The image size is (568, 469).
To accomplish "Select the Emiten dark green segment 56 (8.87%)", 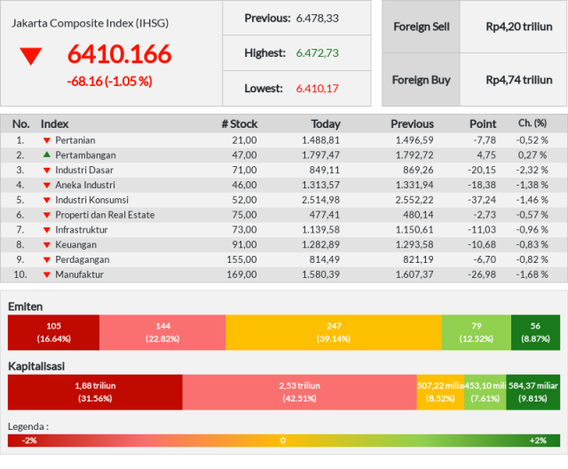I will point(535,332).
